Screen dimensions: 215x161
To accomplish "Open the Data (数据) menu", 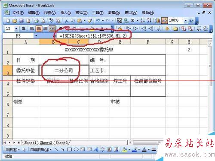I will click(x=114, y=13).
